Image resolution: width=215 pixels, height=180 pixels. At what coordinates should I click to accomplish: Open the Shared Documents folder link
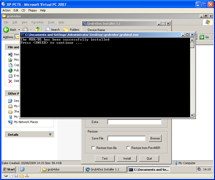14,111
